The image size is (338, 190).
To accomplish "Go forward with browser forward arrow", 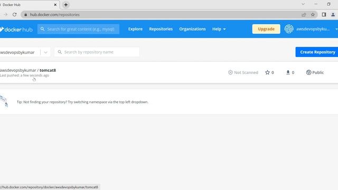I will tap(6, 15).
